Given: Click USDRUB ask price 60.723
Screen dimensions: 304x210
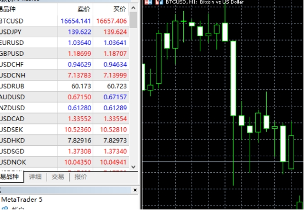Looking at the screenshot, I should (x=117, y=86).
